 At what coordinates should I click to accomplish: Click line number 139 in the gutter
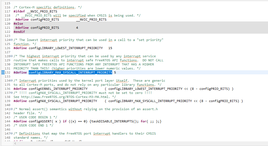coord(8,101)
